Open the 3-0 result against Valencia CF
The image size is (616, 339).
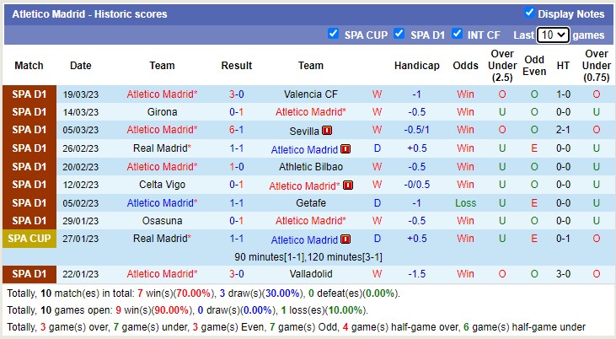pos(237,94)
